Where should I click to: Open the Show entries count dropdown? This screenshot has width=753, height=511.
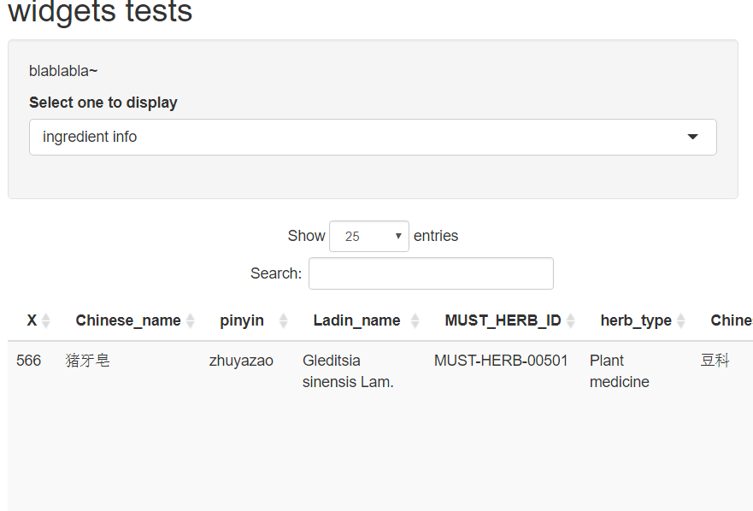pos(369,237)
